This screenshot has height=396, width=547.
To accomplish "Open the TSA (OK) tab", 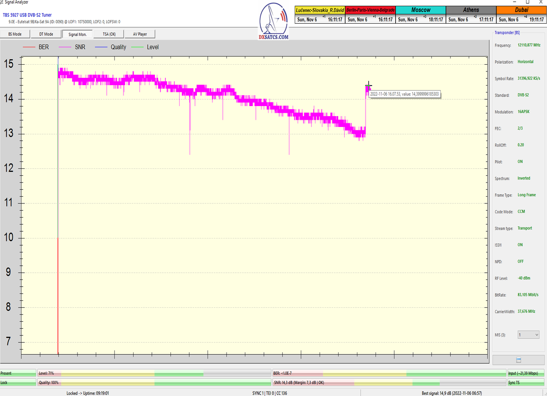I will (x=109, y=34).
